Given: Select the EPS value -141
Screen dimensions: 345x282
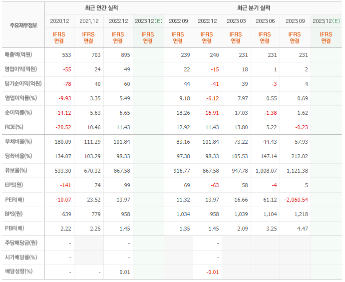Looking at the screenshot, I should (x=65, y=186).
